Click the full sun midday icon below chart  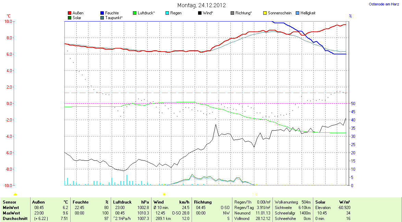click(x=164, y=194)
